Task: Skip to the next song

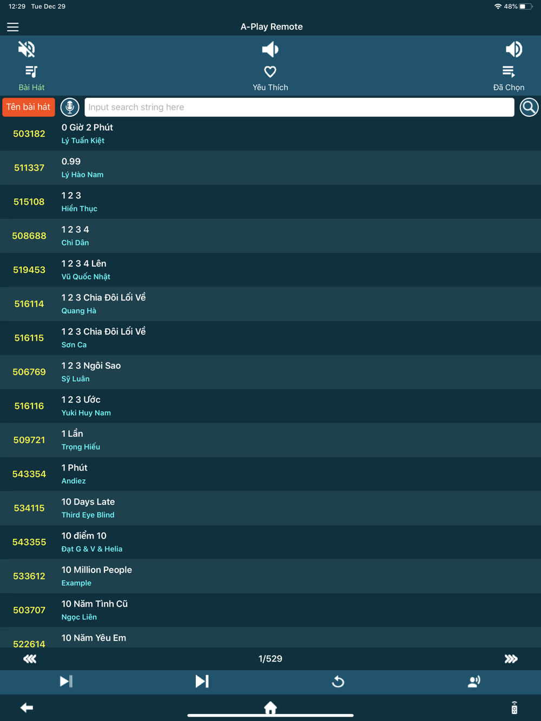Action: coord(202,681)
